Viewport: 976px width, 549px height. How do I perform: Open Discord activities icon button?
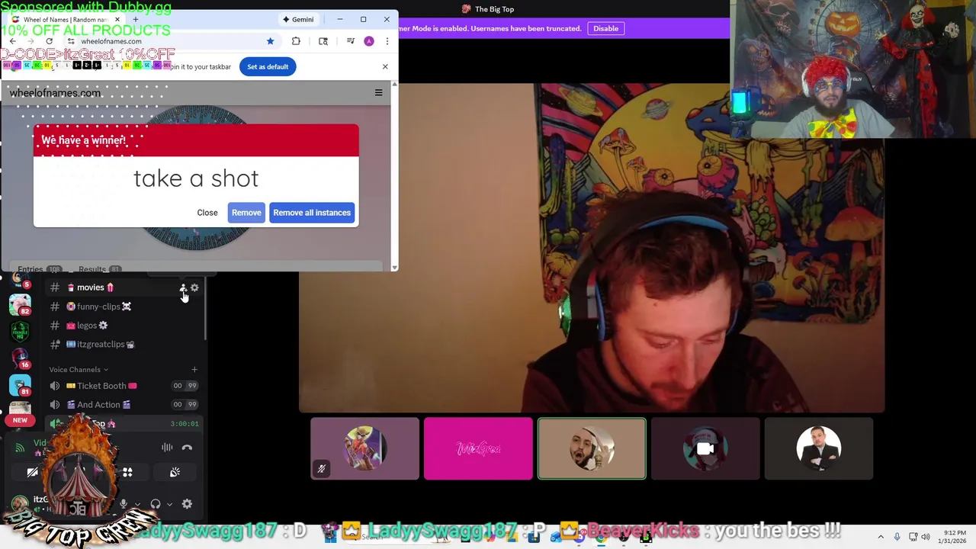(x=127, y=473)
